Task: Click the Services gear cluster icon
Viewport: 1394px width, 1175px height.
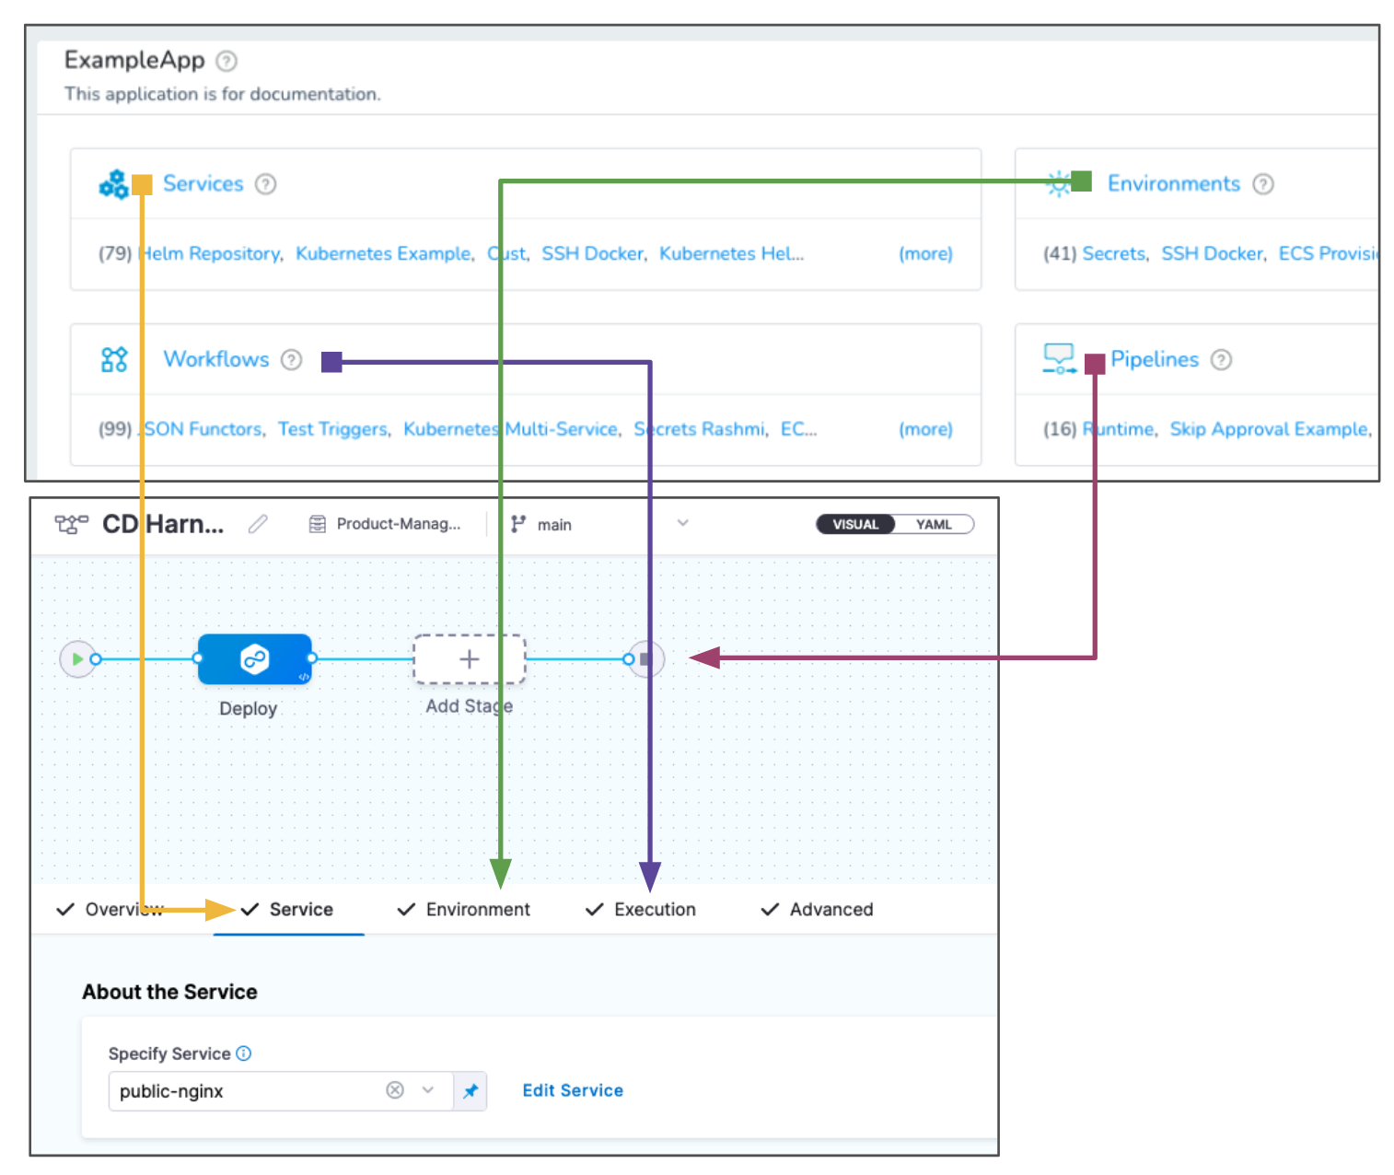Action: tap(113, 184)
